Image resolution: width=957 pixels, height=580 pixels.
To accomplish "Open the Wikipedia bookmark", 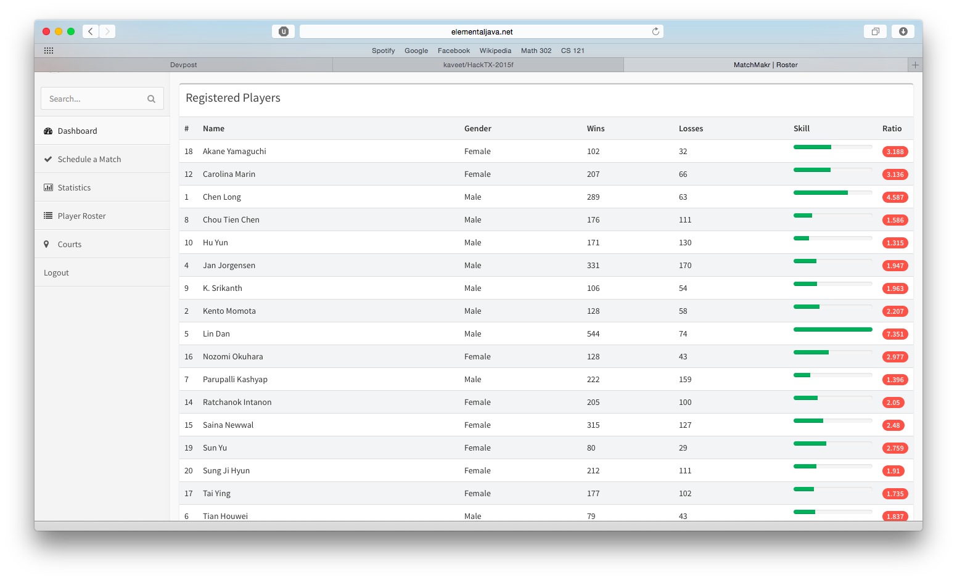I will tap(495, 51).
